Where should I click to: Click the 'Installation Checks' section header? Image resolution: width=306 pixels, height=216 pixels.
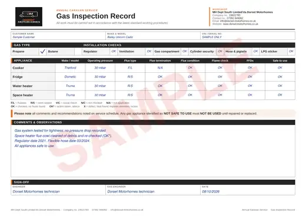(102, 45)
